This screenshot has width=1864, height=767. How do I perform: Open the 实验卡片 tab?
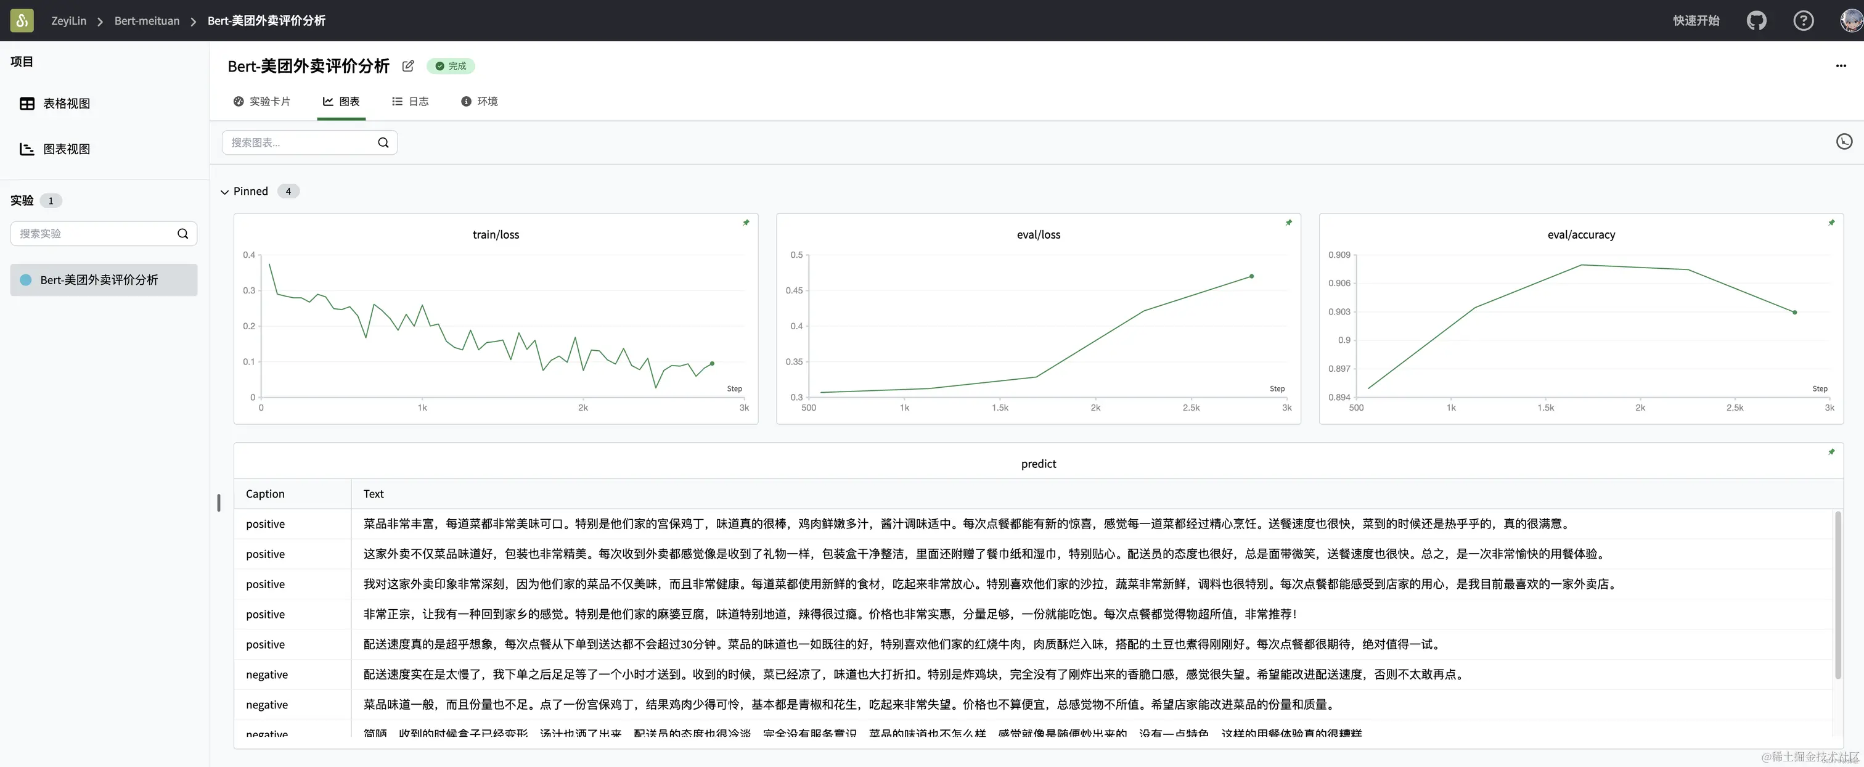tap(261, 101)
